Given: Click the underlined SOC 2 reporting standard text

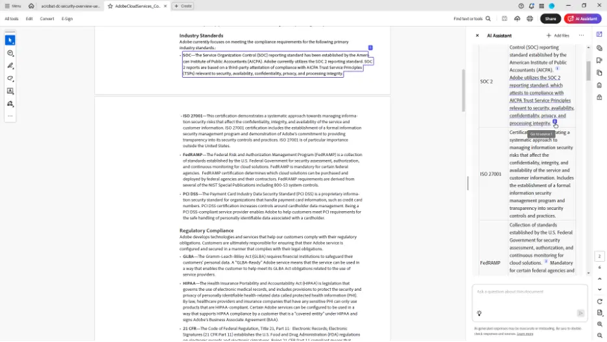Looking at the screenshot, I should pos(542,100).
